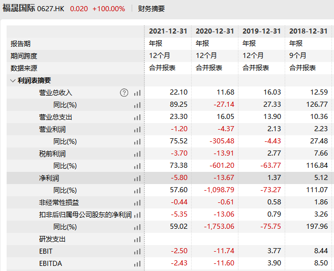The height and width of the screenshot is (271, 334).
Task: Select the 营业总支出 row label
Action: click(55, 117)
